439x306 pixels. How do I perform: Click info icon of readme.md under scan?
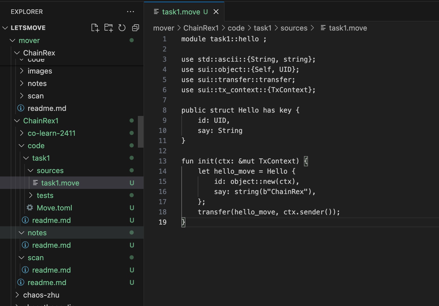click(x=25, y=270)
